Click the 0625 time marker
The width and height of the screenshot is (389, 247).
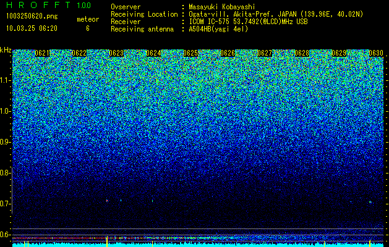click(190, 53)
